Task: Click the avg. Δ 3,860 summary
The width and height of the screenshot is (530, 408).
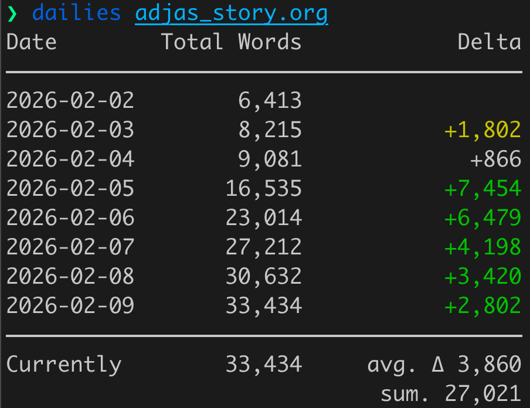Action: click(x=444, y=365)
